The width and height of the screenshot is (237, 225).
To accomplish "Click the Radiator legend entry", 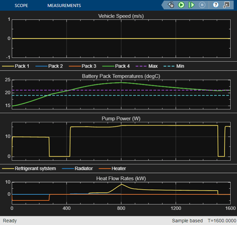I will 77,168.
